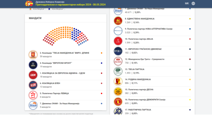Open entry 8. ЕДИНСТВЕНА МАКЕДОНИЈА
Screen dimensions: 212x117
152,21
